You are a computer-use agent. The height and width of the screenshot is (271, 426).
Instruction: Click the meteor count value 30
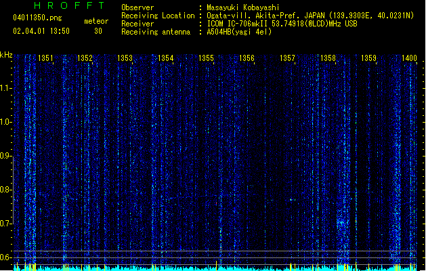[x=98, y=31]
